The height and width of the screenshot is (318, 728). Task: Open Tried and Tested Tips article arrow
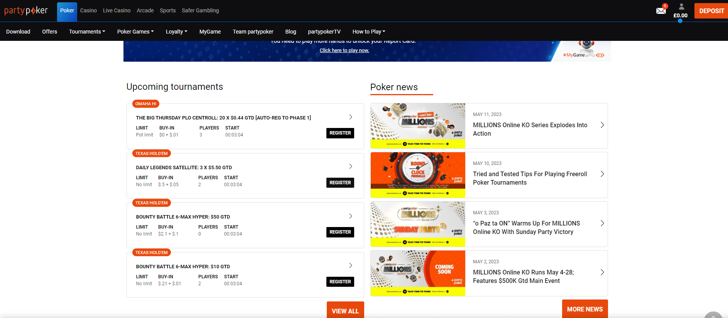click(x=602, y=174)
